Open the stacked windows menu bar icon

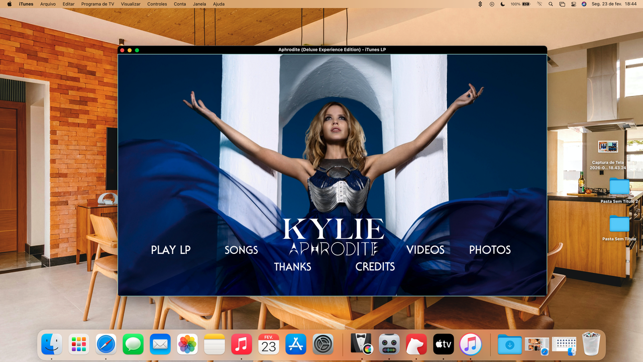tap(562, 4)
